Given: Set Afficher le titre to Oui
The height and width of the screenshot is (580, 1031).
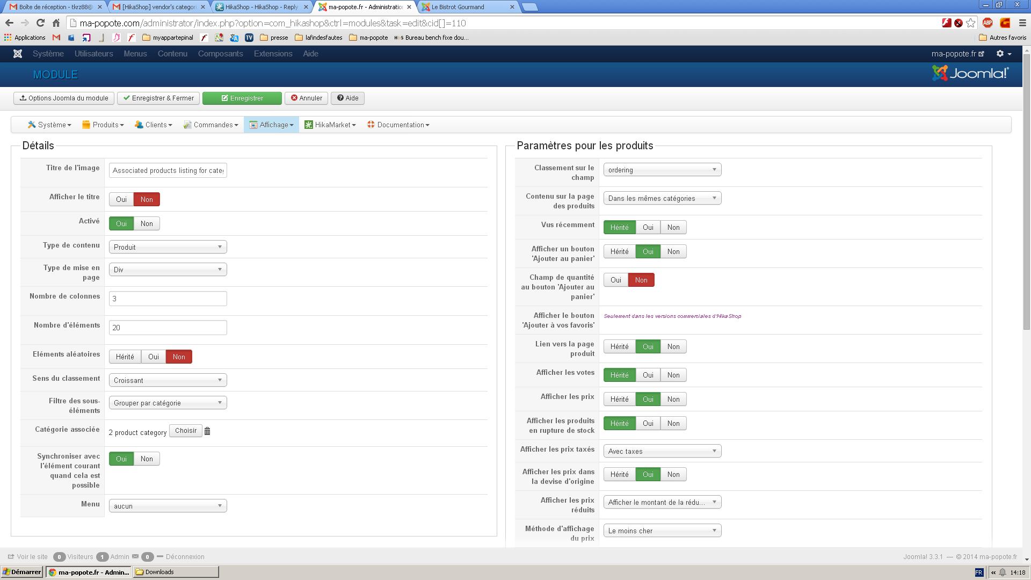Looking at the screenshot, I should coord(121,200).
